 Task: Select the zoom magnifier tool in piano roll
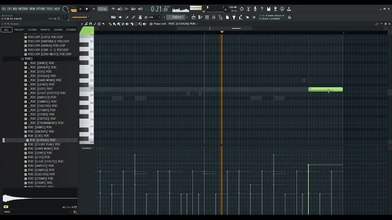pos(140,24)
